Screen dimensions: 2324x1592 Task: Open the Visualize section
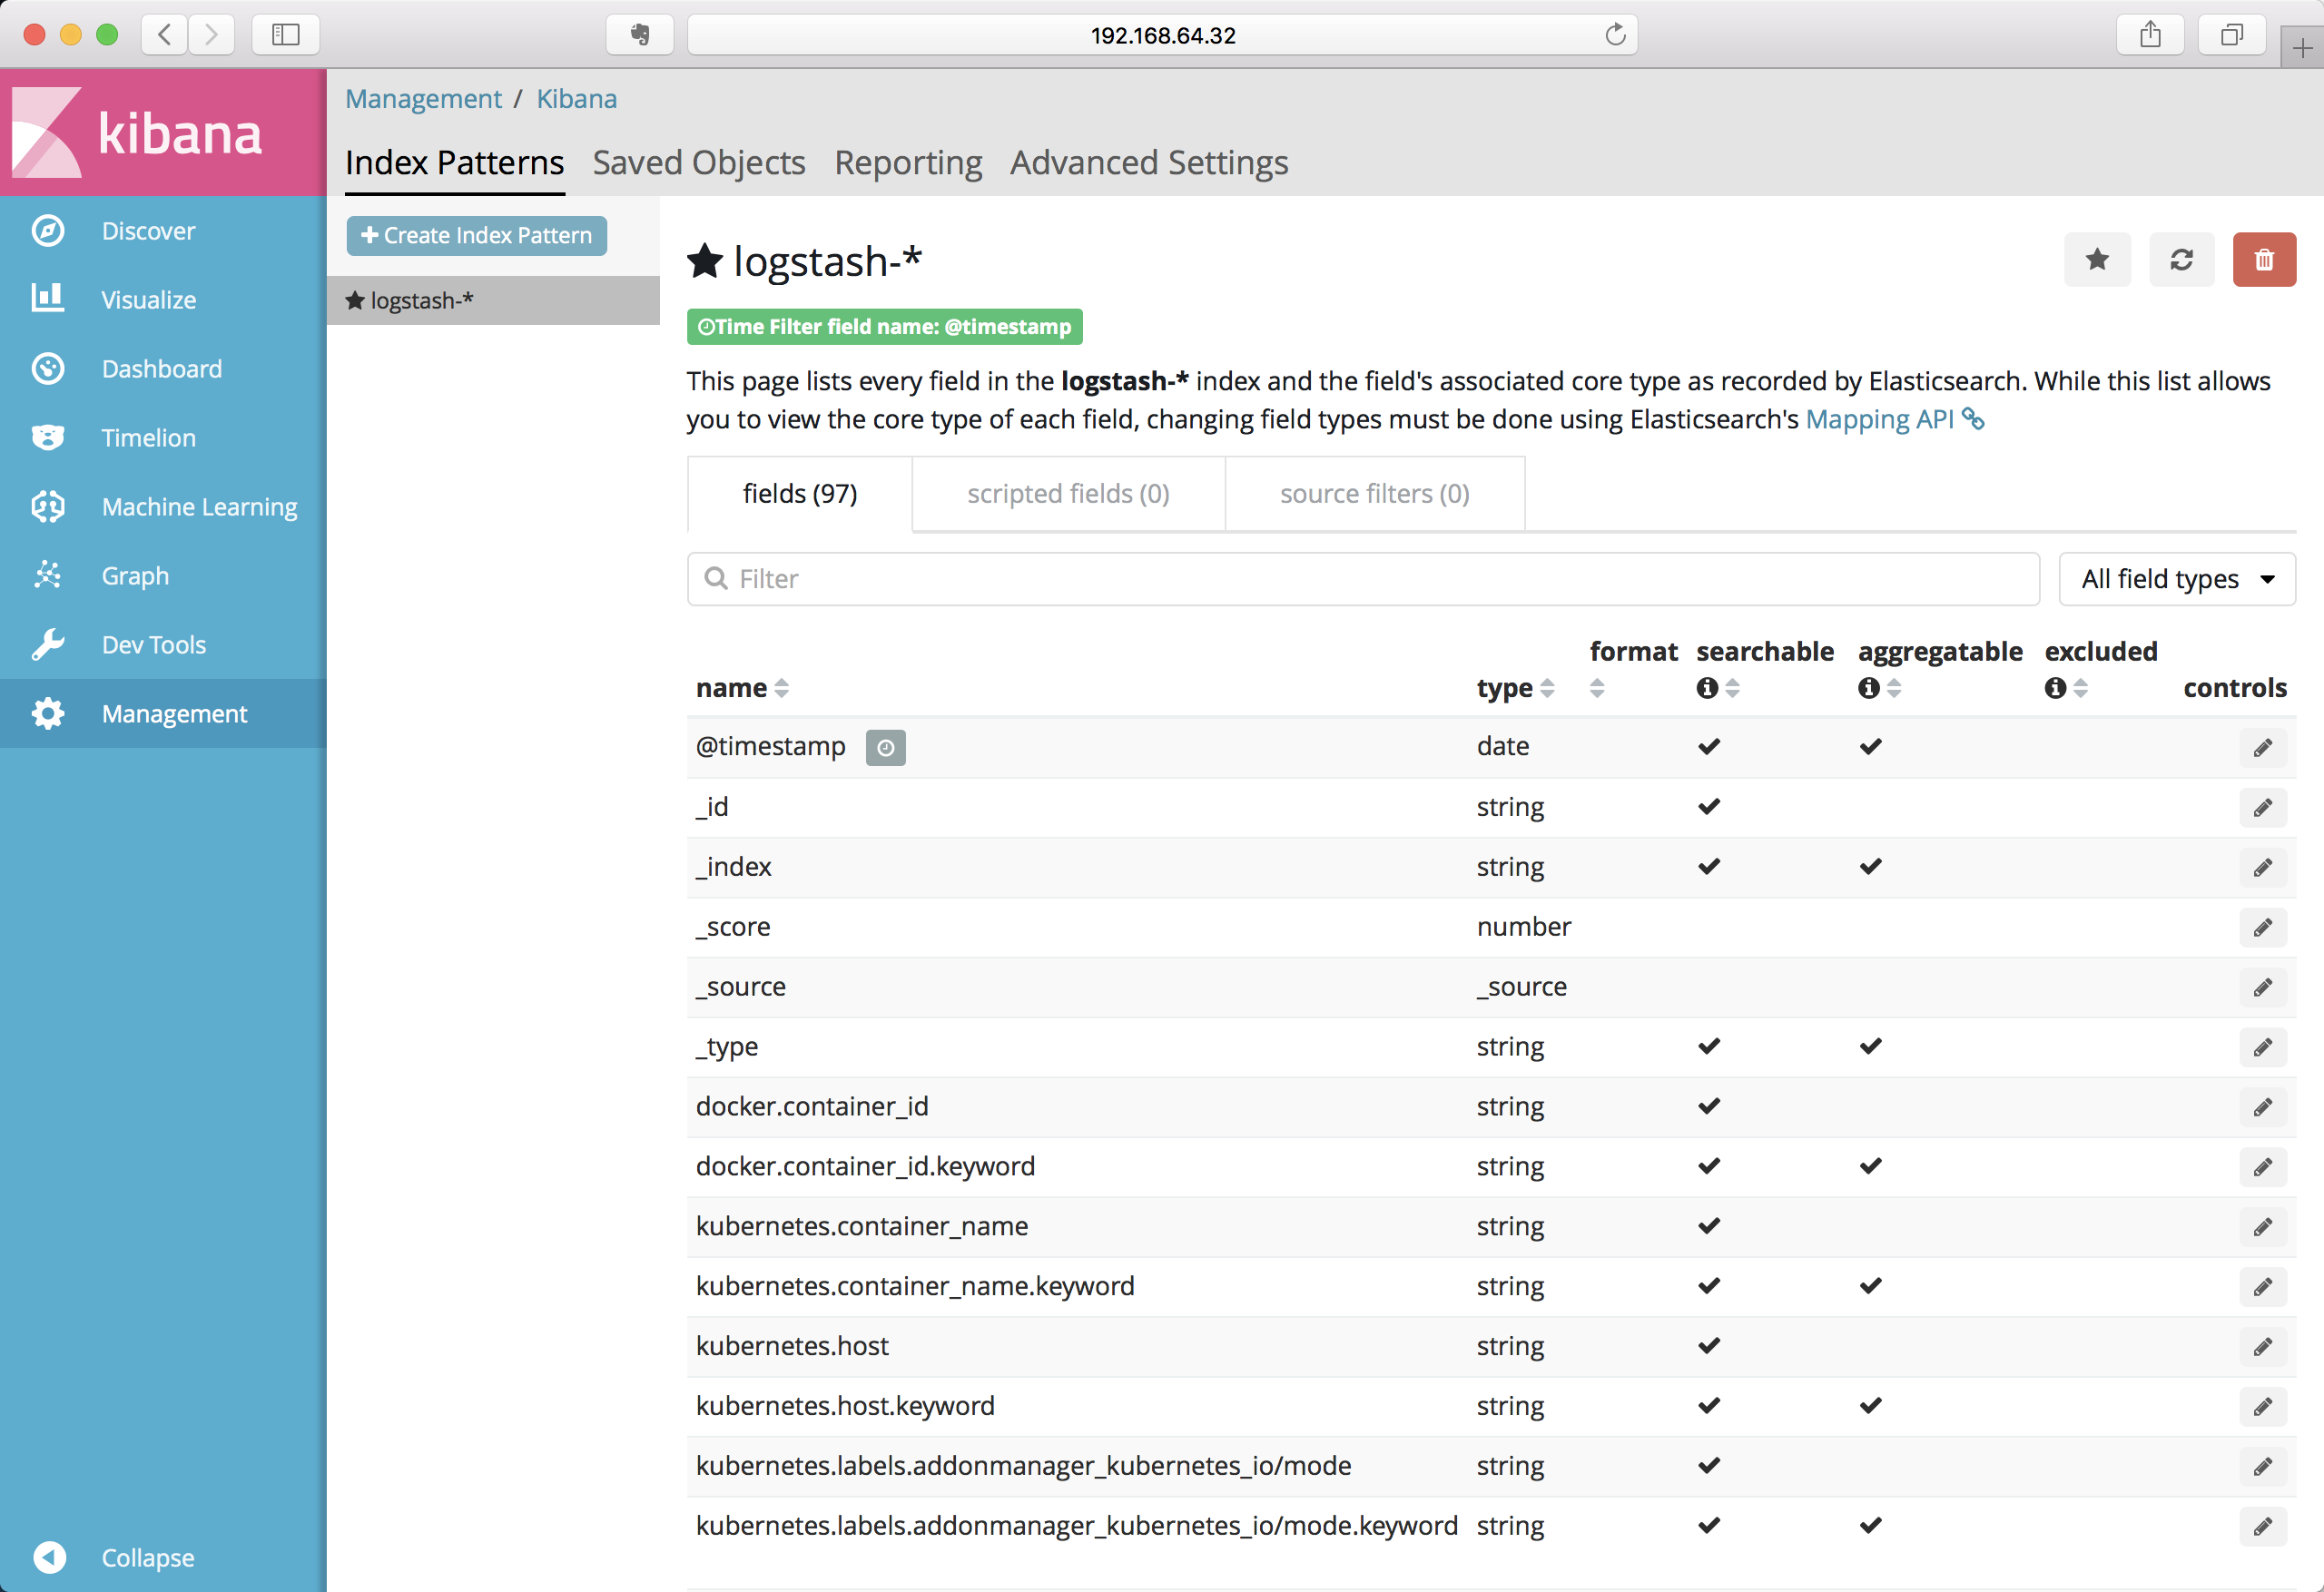[163, 300]
